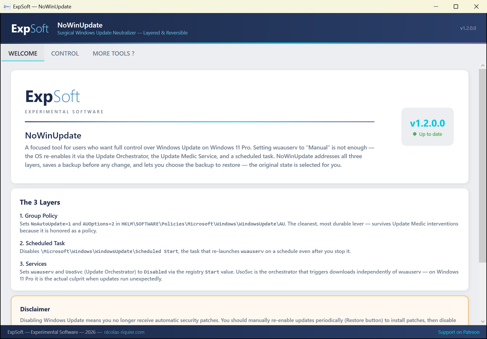Click the scrollbar down arrow

[x=483, y=321]
